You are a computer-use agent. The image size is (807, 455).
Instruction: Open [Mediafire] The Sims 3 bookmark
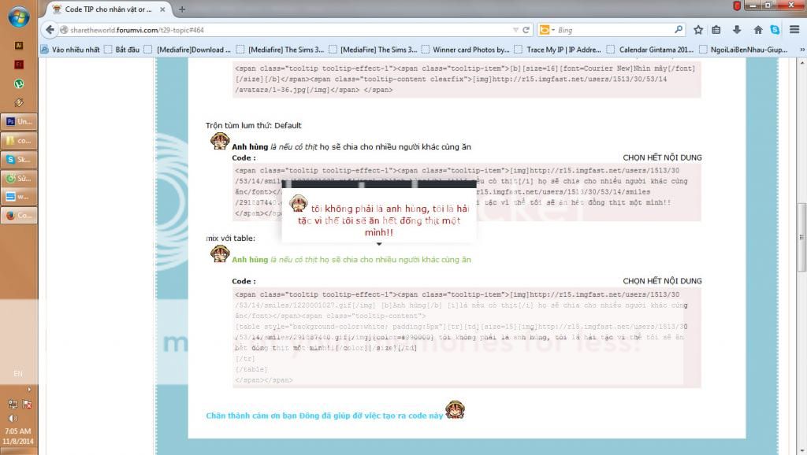point(280,50)
